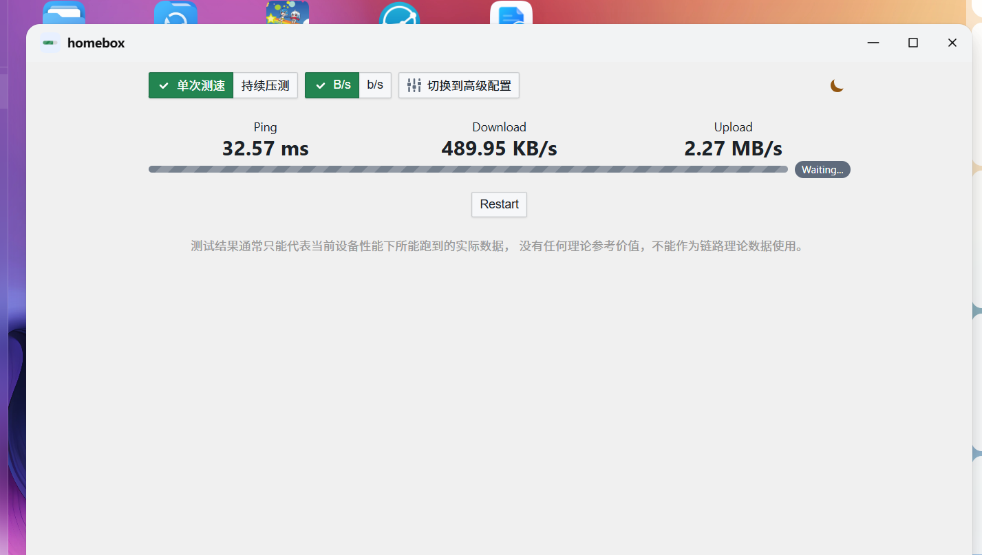Viewport: 982px width, 555px height.
Task: Click the Download label
Action: 500,127
